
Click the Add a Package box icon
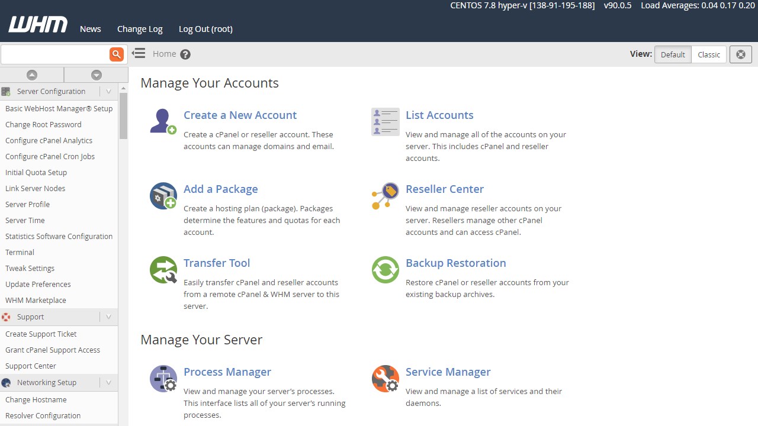(162, 195)
